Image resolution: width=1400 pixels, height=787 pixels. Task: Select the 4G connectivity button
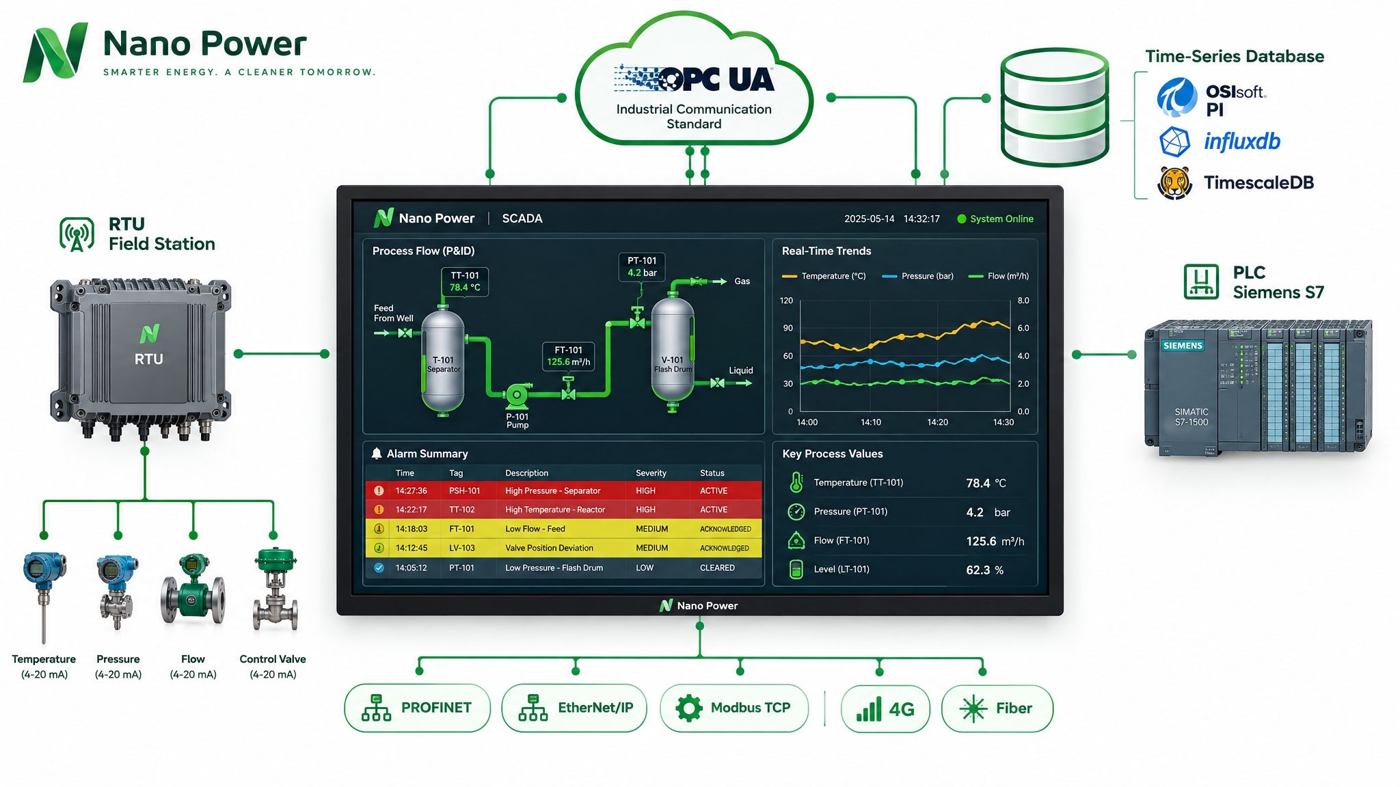pyautogui.click(x=885, y=709)
